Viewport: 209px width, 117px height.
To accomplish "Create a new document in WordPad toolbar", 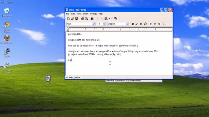I will click(68, 19).
